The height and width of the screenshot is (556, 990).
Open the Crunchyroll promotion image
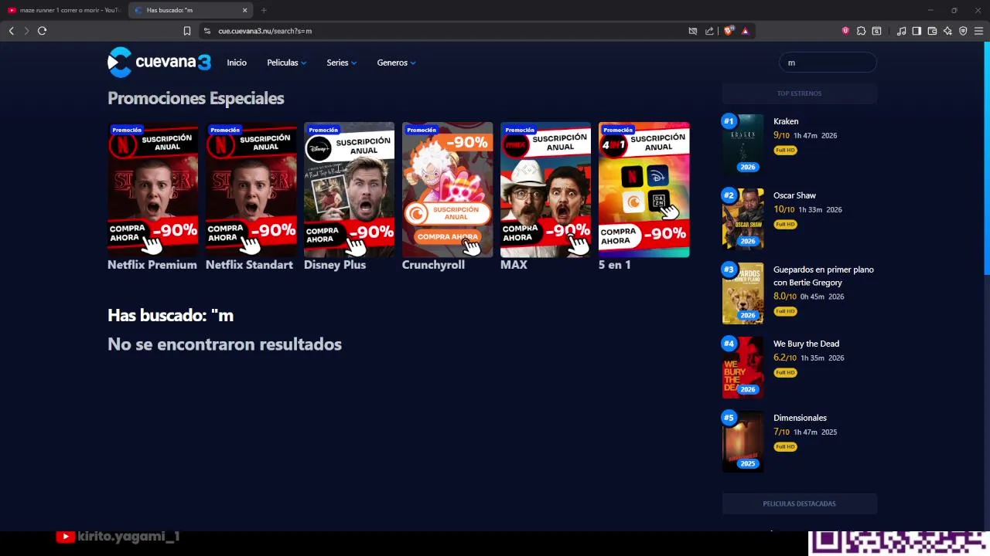coord(447,189)
